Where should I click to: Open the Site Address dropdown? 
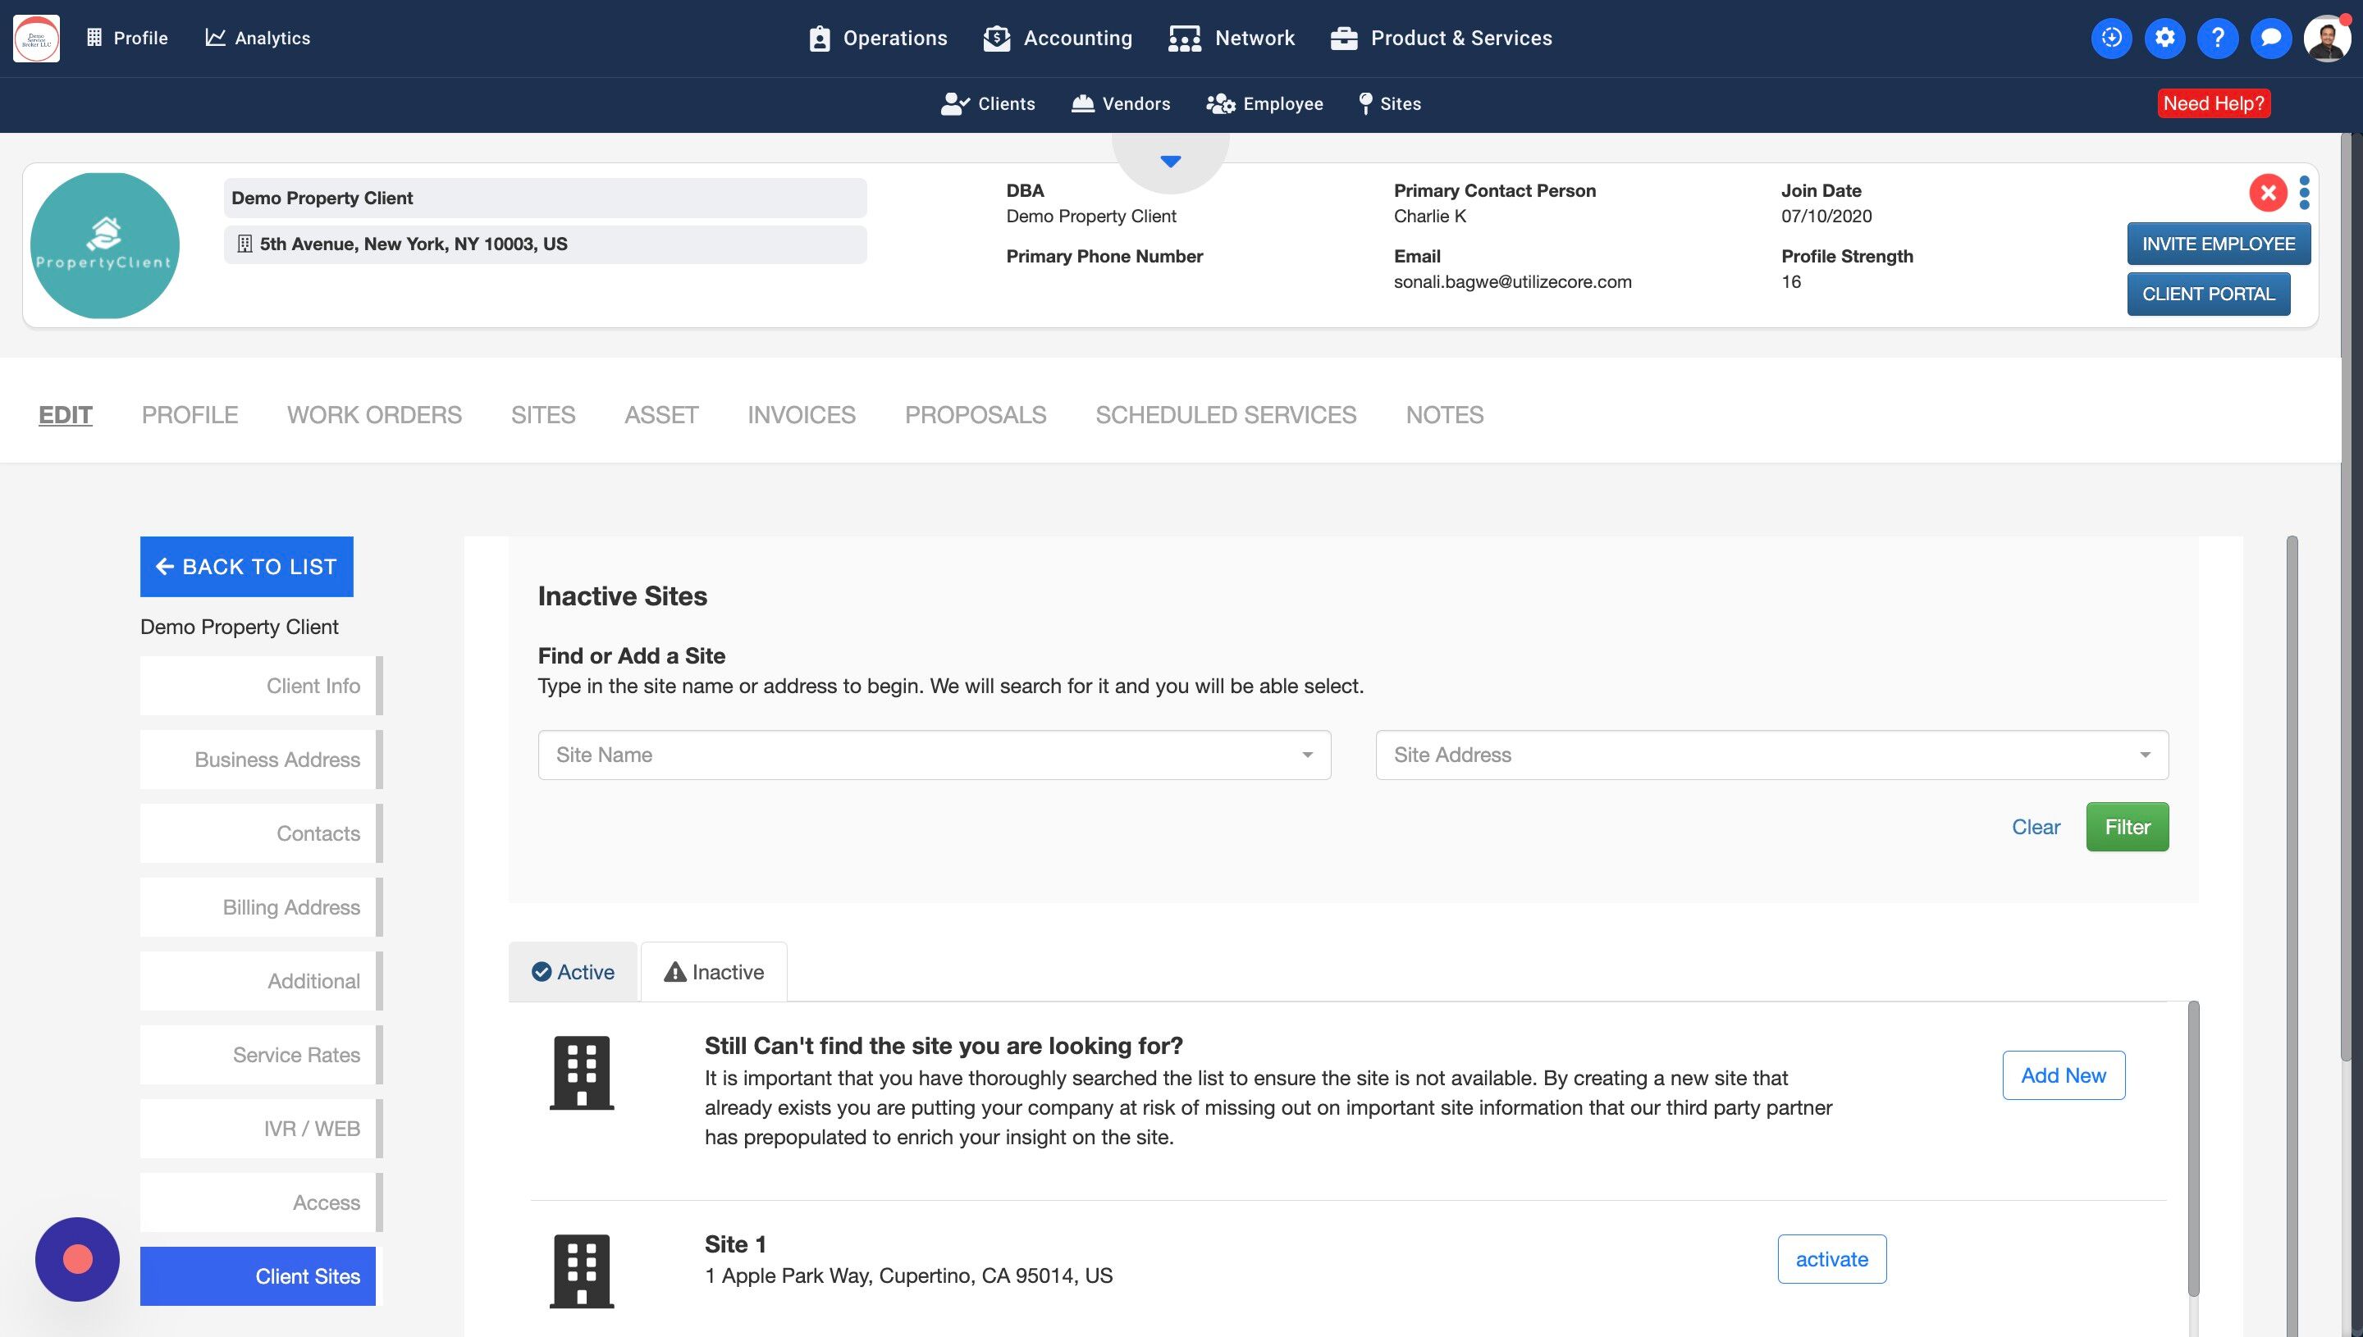[1771, 755]
